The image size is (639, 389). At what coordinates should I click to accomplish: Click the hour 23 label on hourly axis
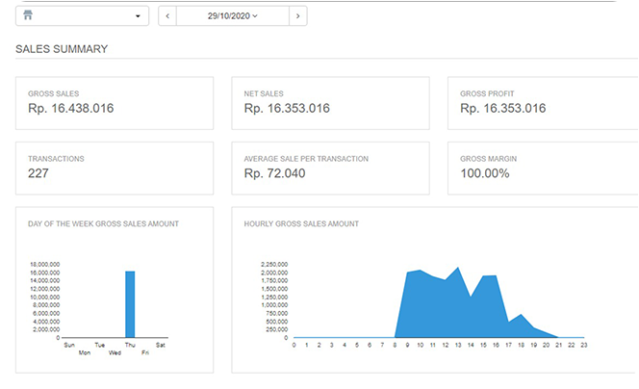(583, 345)
